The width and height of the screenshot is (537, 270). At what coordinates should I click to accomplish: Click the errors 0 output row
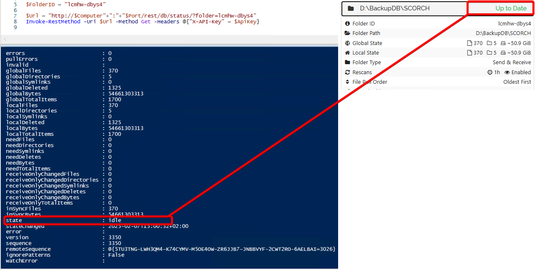[58, 53]
